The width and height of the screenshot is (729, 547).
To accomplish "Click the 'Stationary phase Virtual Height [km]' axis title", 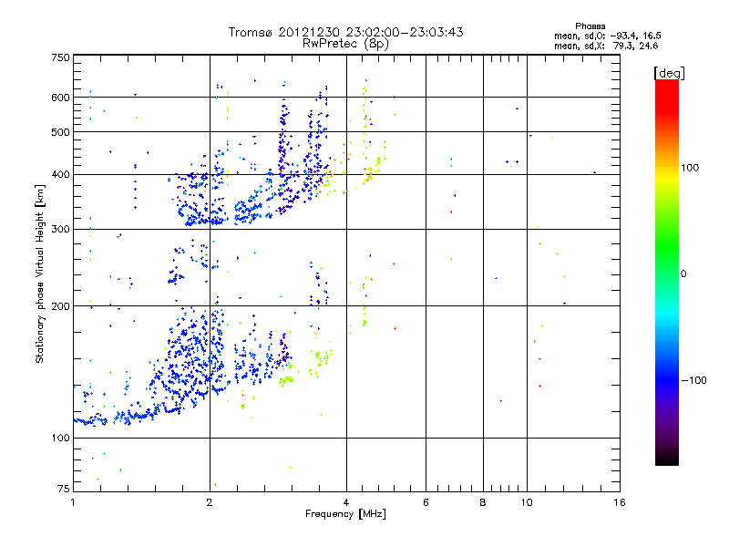I will (x=39, y=273).
